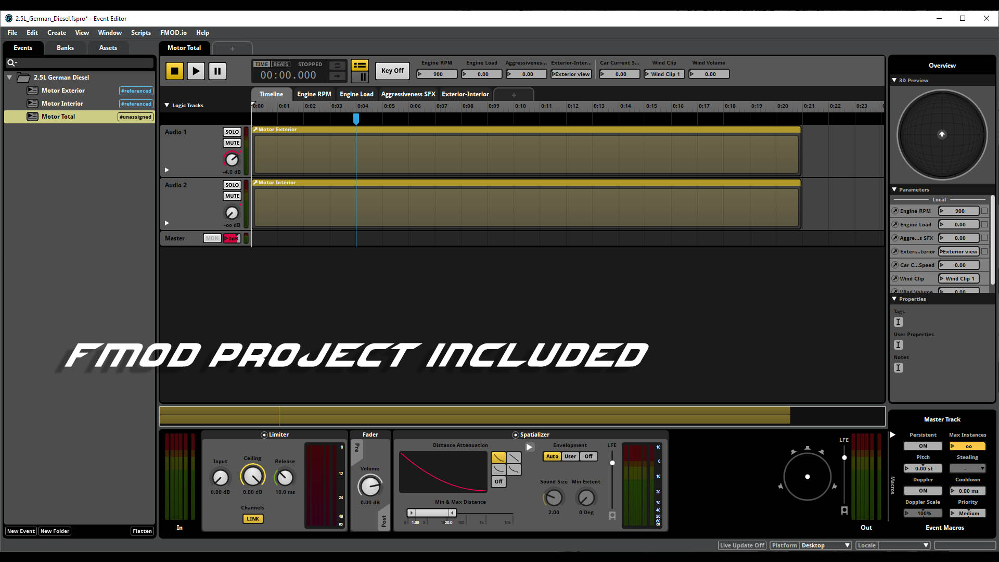This screenshot has width=999, height=562.
Task: Switch time display to BEATS
Action: [280, 65]
